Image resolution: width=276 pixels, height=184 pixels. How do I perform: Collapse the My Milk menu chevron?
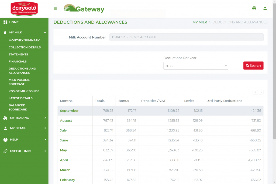pyautogui.click(x=45, y=33)
